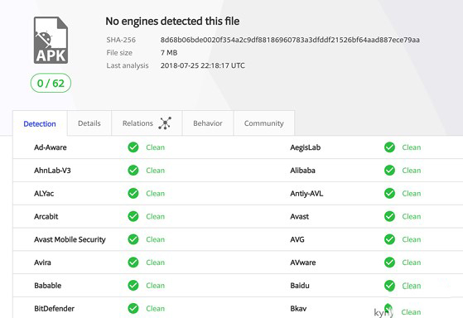Screen dimensions: 463x318
Task: Click the AVware engine name
Action: (x=303, y=263)
